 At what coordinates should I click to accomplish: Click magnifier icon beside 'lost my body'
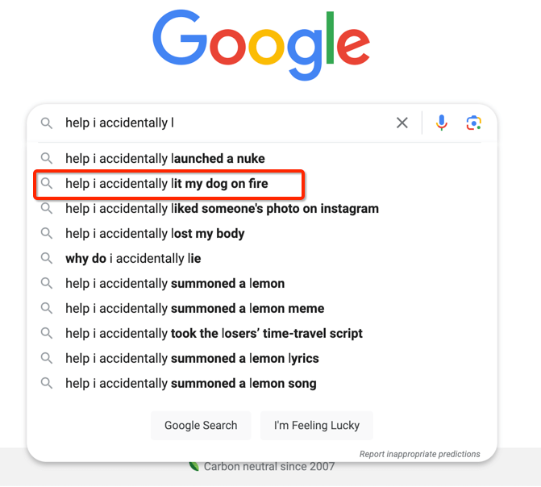pos(47,233)
